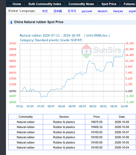Click the Category Standard plastic grade subtitle
This screenshot has height=155, width=136.
(x=51, y=40)
